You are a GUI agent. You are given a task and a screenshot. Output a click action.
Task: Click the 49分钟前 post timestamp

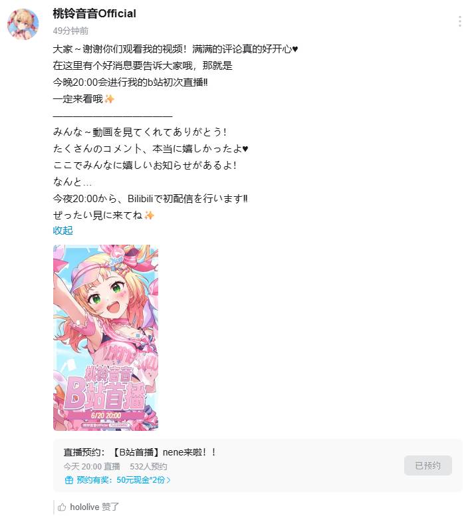70,31
